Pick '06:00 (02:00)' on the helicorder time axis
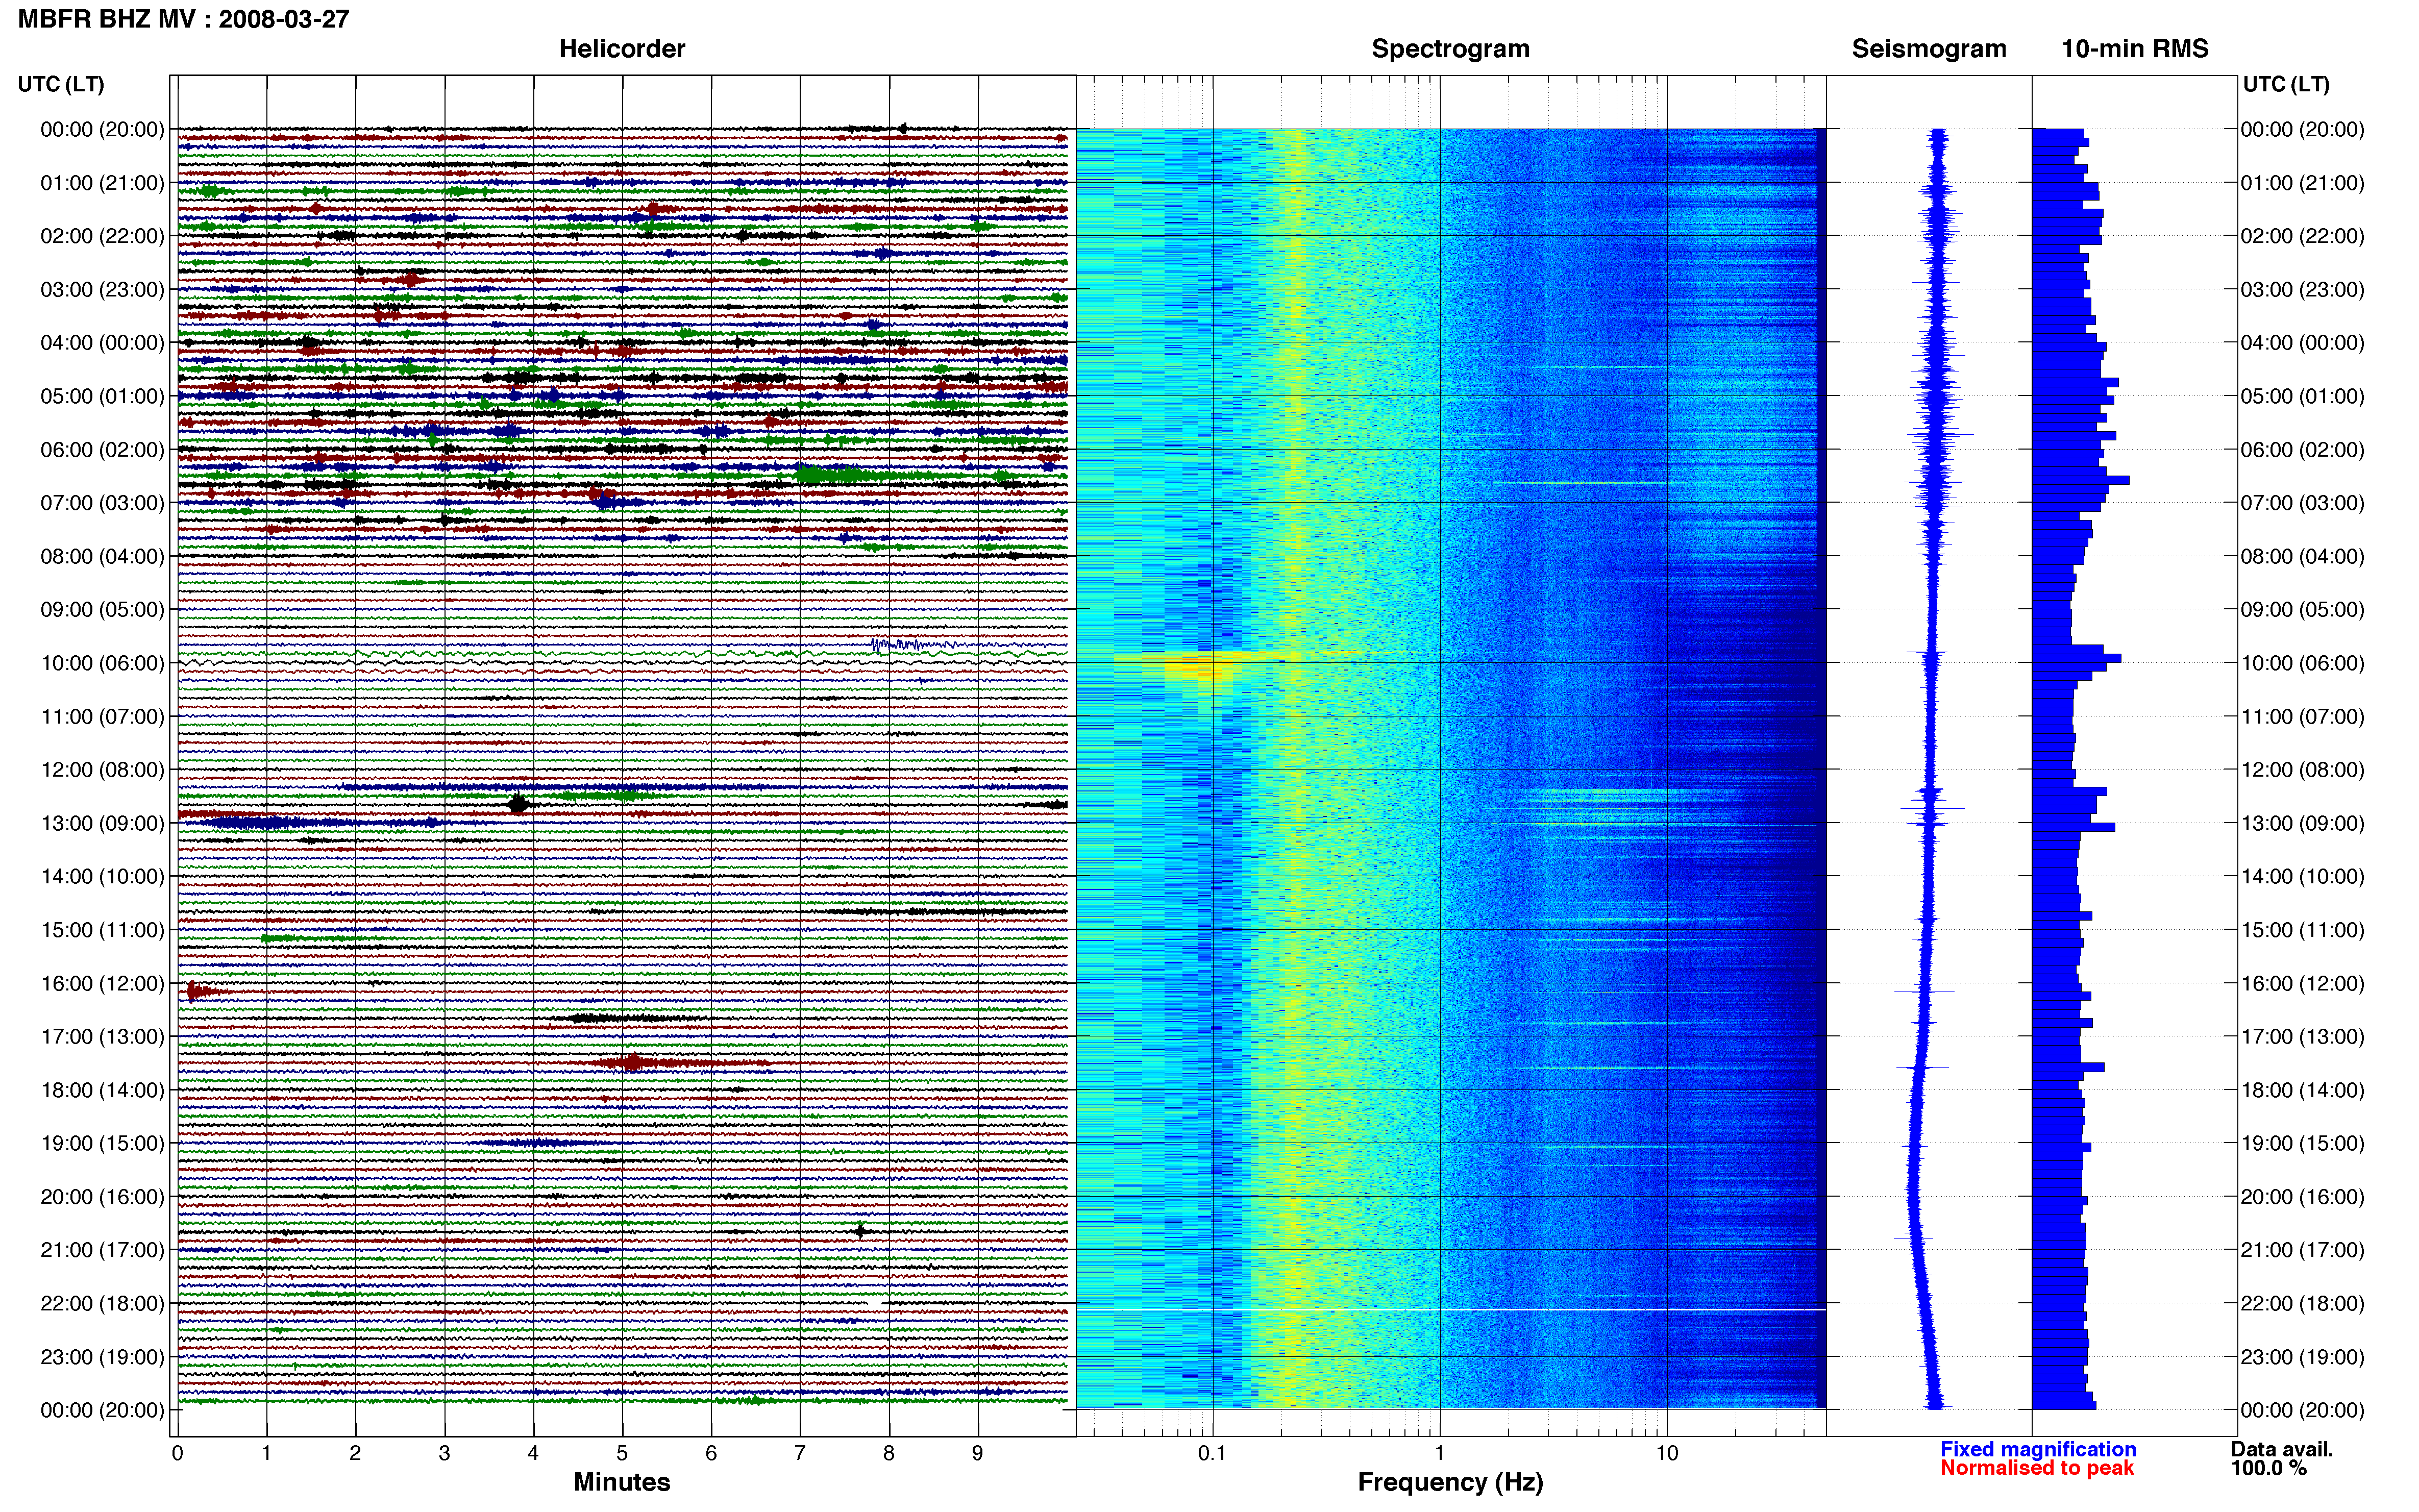2419x1512 pixels. 102,450
